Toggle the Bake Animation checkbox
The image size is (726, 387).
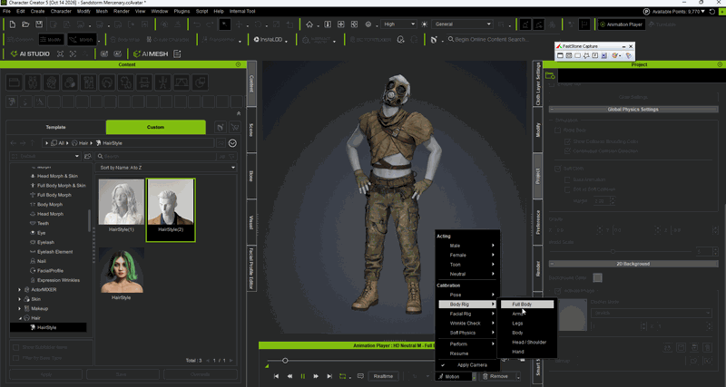(x=567, y=179)
